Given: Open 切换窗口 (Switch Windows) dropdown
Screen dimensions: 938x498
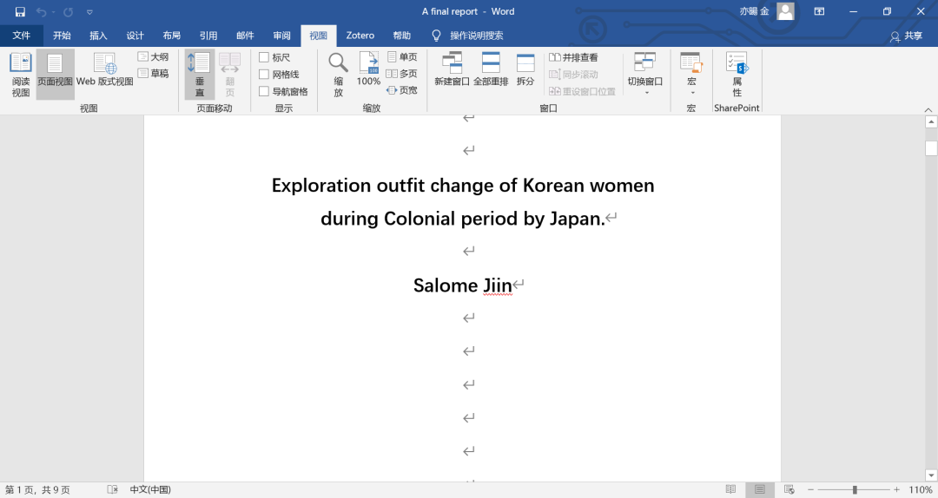Looking at the screenshot, I should (x=644, y=73).
